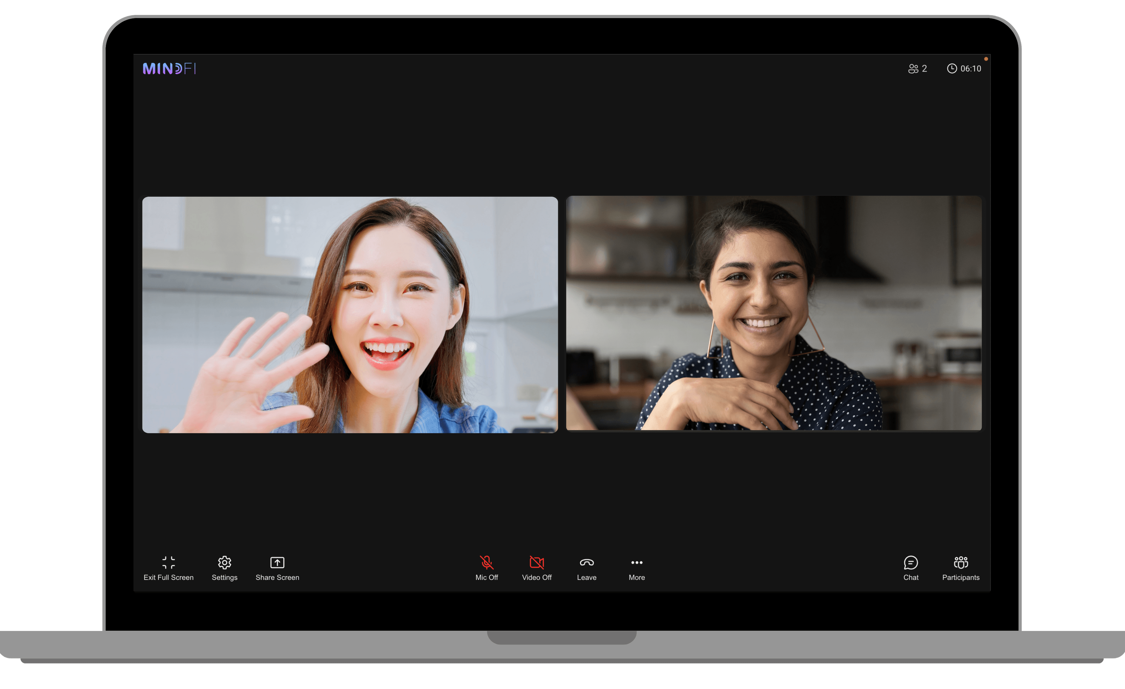Screen dimensions: 1125x689
Task: Leave the call
Action: point(587,562)
